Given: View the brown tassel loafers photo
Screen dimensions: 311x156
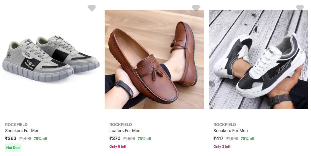Looking at the screenshot, I should (154, 59).
